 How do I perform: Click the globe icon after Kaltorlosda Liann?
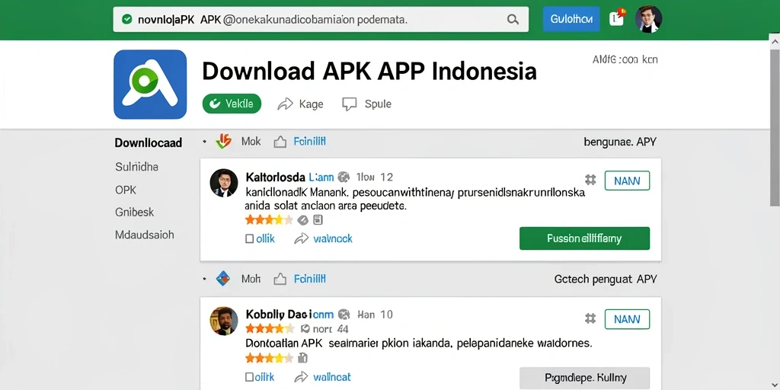pos(344,177)
